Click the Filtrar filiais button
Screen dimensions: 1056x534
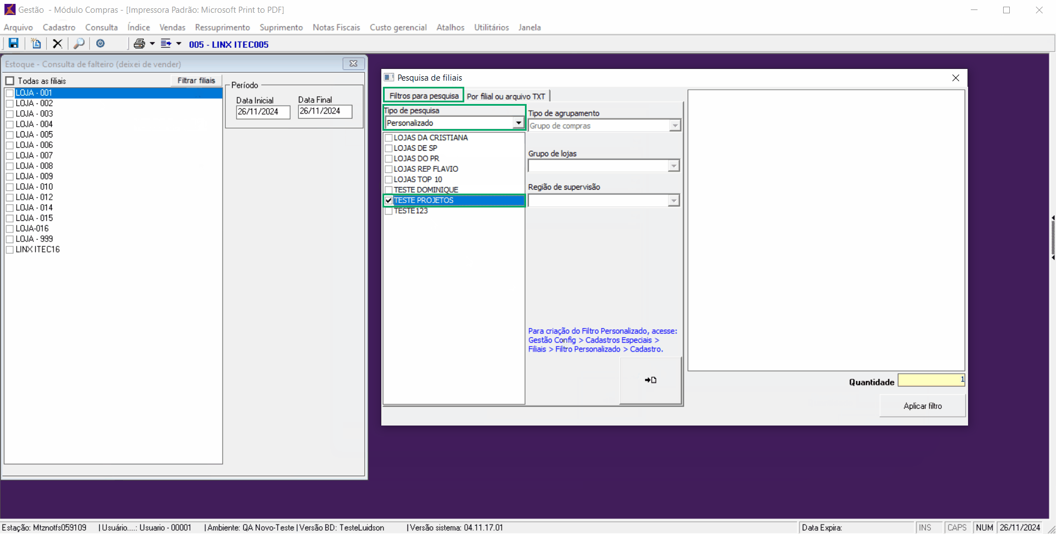196,81
